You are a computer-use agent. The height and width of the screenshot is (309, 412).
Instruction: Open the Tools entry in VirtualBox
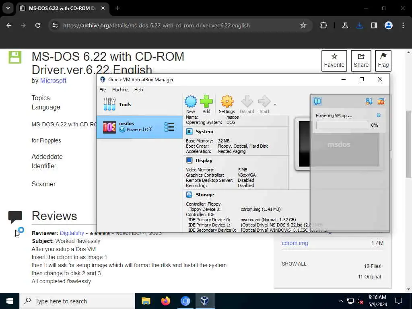click(x=140, y=104)
